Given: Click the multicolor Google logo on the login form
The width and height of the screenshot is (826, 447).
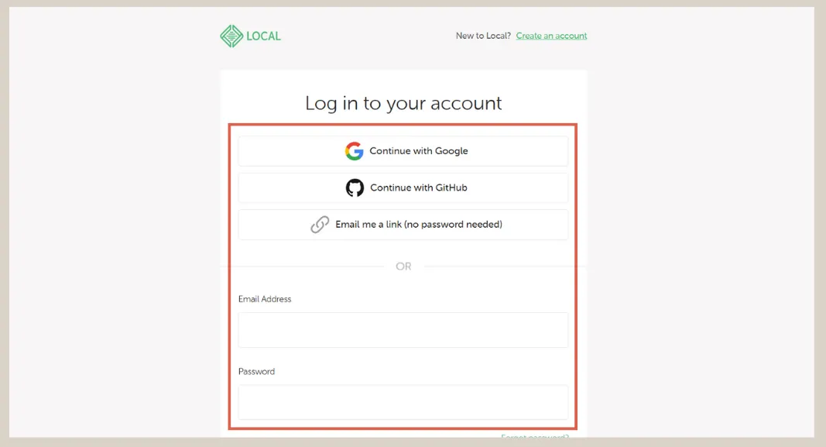Looking at the screenshot, I should [x=355, y=151].
